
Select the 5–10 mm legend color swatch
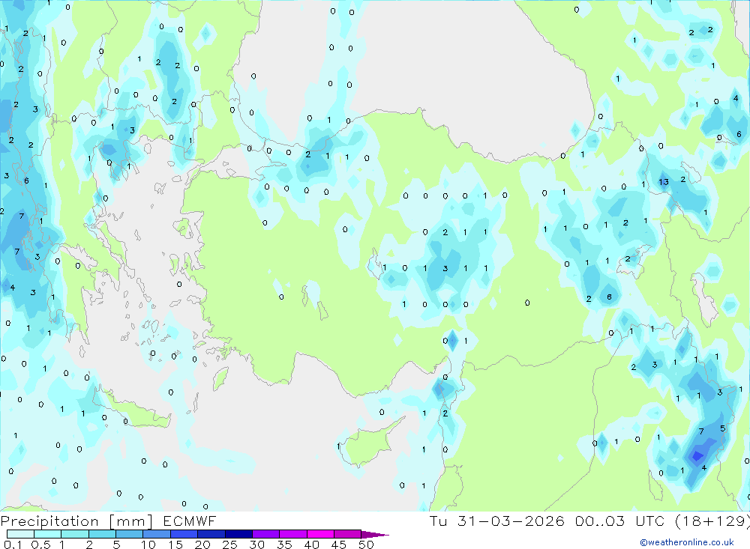[130, 534]
